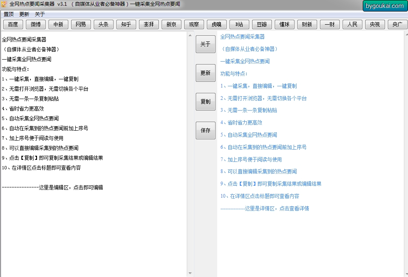Open blue link '4、省时省力更高效'
The width and height of the screenshot is (408, 277).
coord(241,123)
